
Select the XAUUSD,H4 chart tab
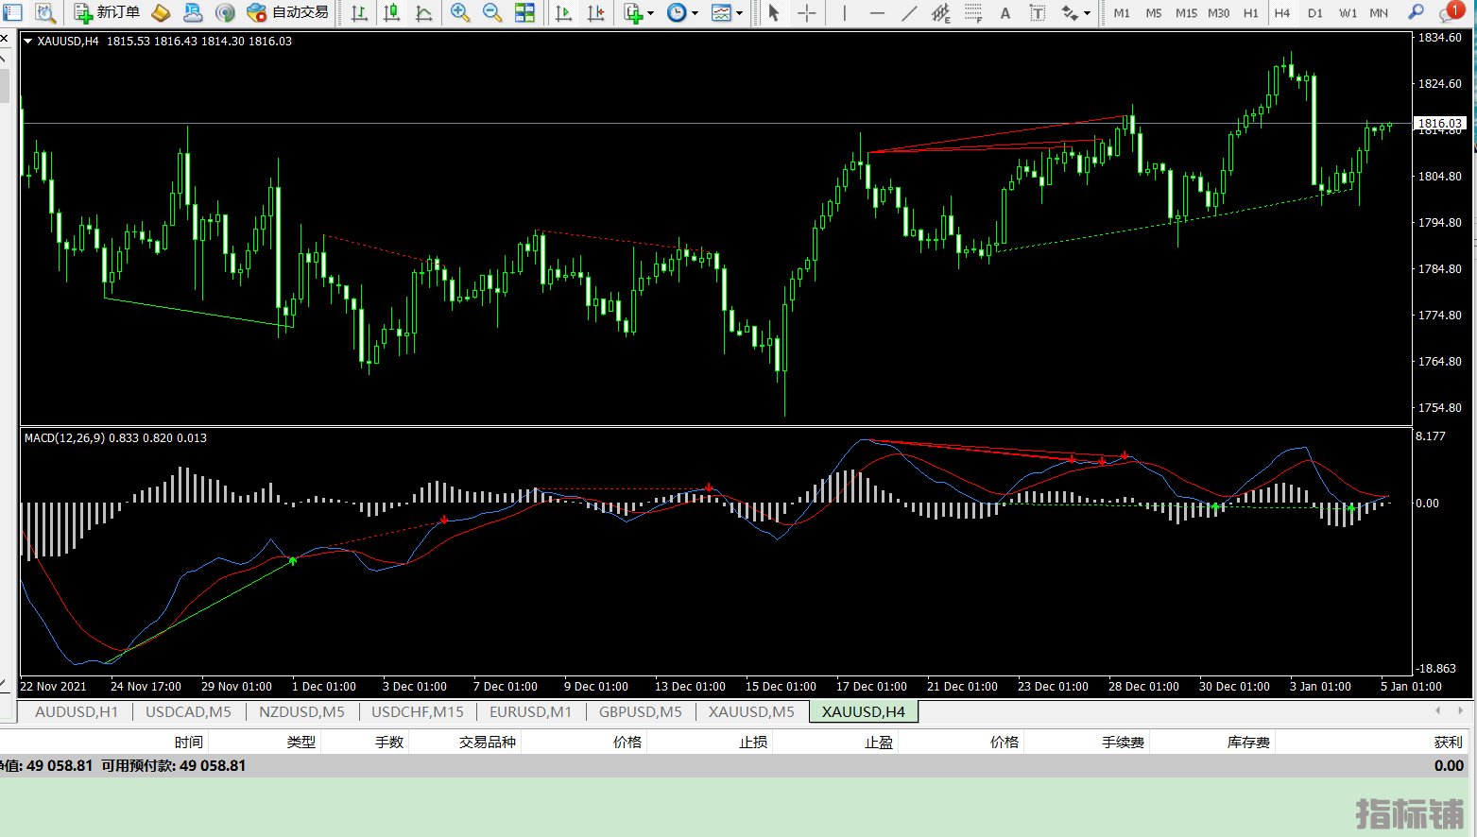(863, 711)
